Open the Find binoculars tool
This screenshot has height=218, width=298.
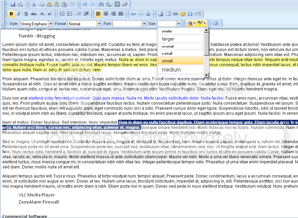pyautogui.click(x=101, y=4)
